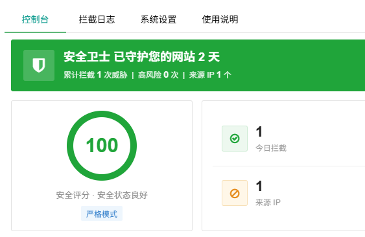The height and width of the screenshot is (237, 365).
Task: Click the orange blocked icon for 来源 IP
Action: click(x=235, y=193)
